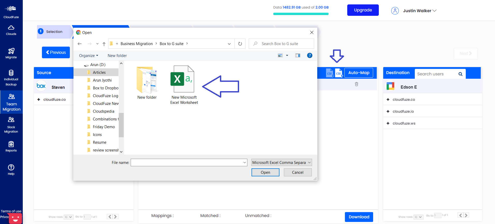
Task: Click New folder toolbar command
Action: tap(117, 55)
